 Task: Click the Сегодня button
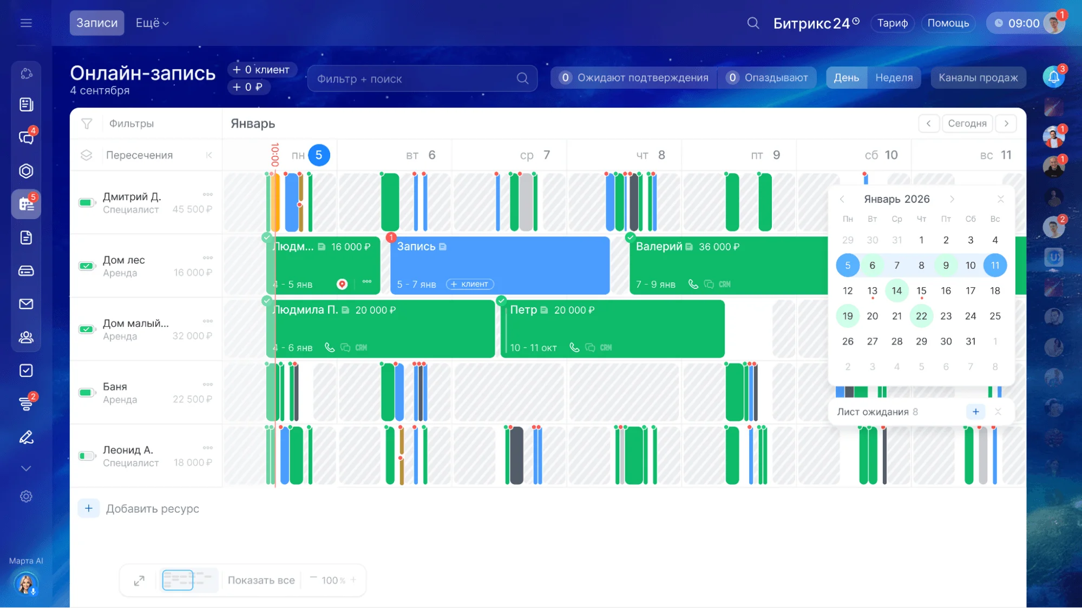pyautogui.click(x=967, y=123)
